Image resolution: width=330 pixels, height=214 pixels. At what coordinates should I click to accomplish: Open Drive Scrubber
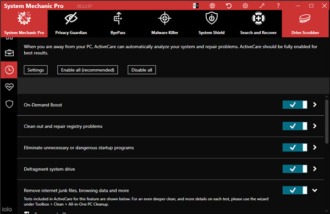click(305, 24)
